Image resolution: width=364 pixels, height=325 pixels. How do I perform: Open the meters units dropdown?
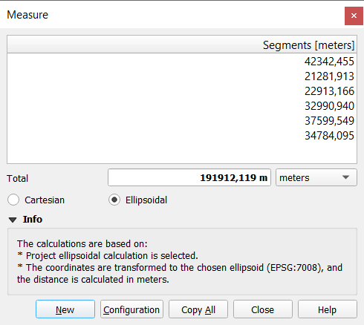(316, 177)
